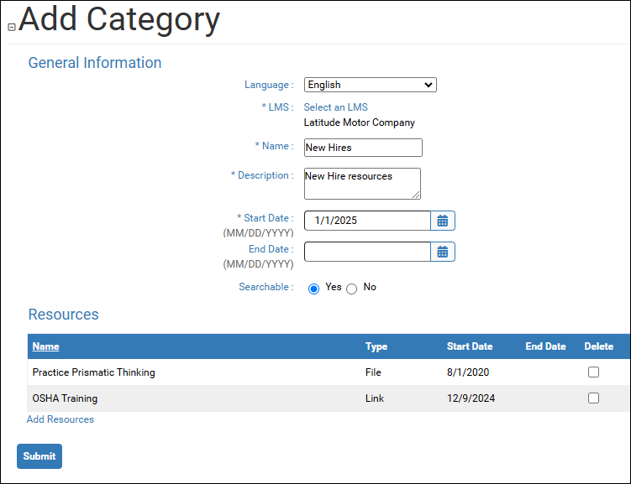Click into the Name field

pos(362,148)
